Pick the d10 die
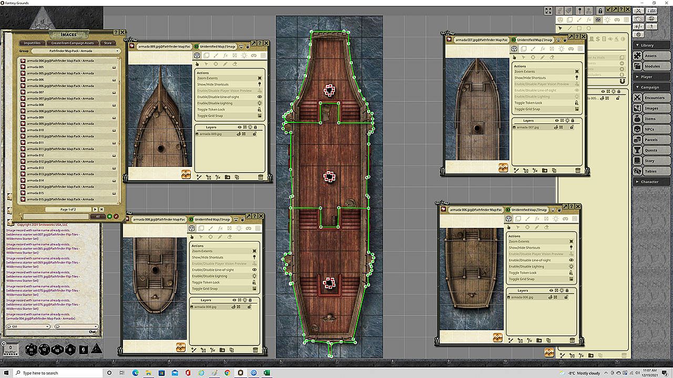The height and width of the screenshot is (378, 673). pyautogui.click(x=57, y=349)
